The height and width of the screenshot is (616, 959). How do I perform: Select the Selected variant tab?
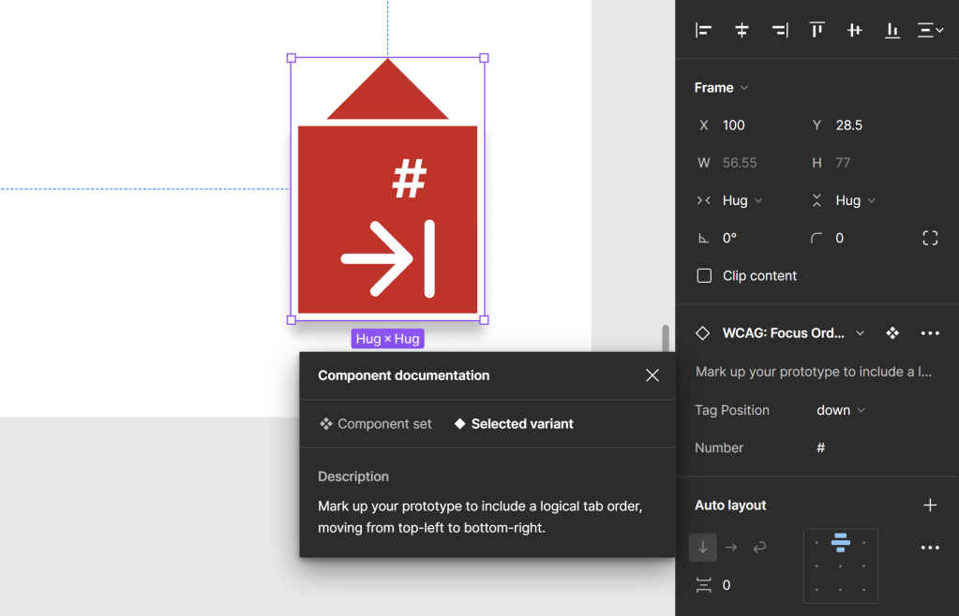point(514,424)
